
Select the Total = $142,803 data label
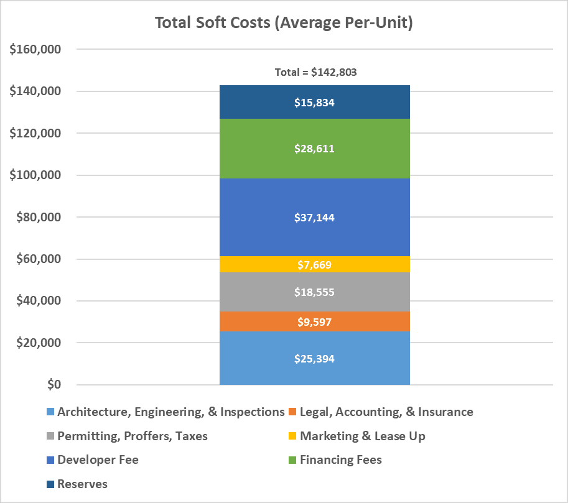click(315, 72)
